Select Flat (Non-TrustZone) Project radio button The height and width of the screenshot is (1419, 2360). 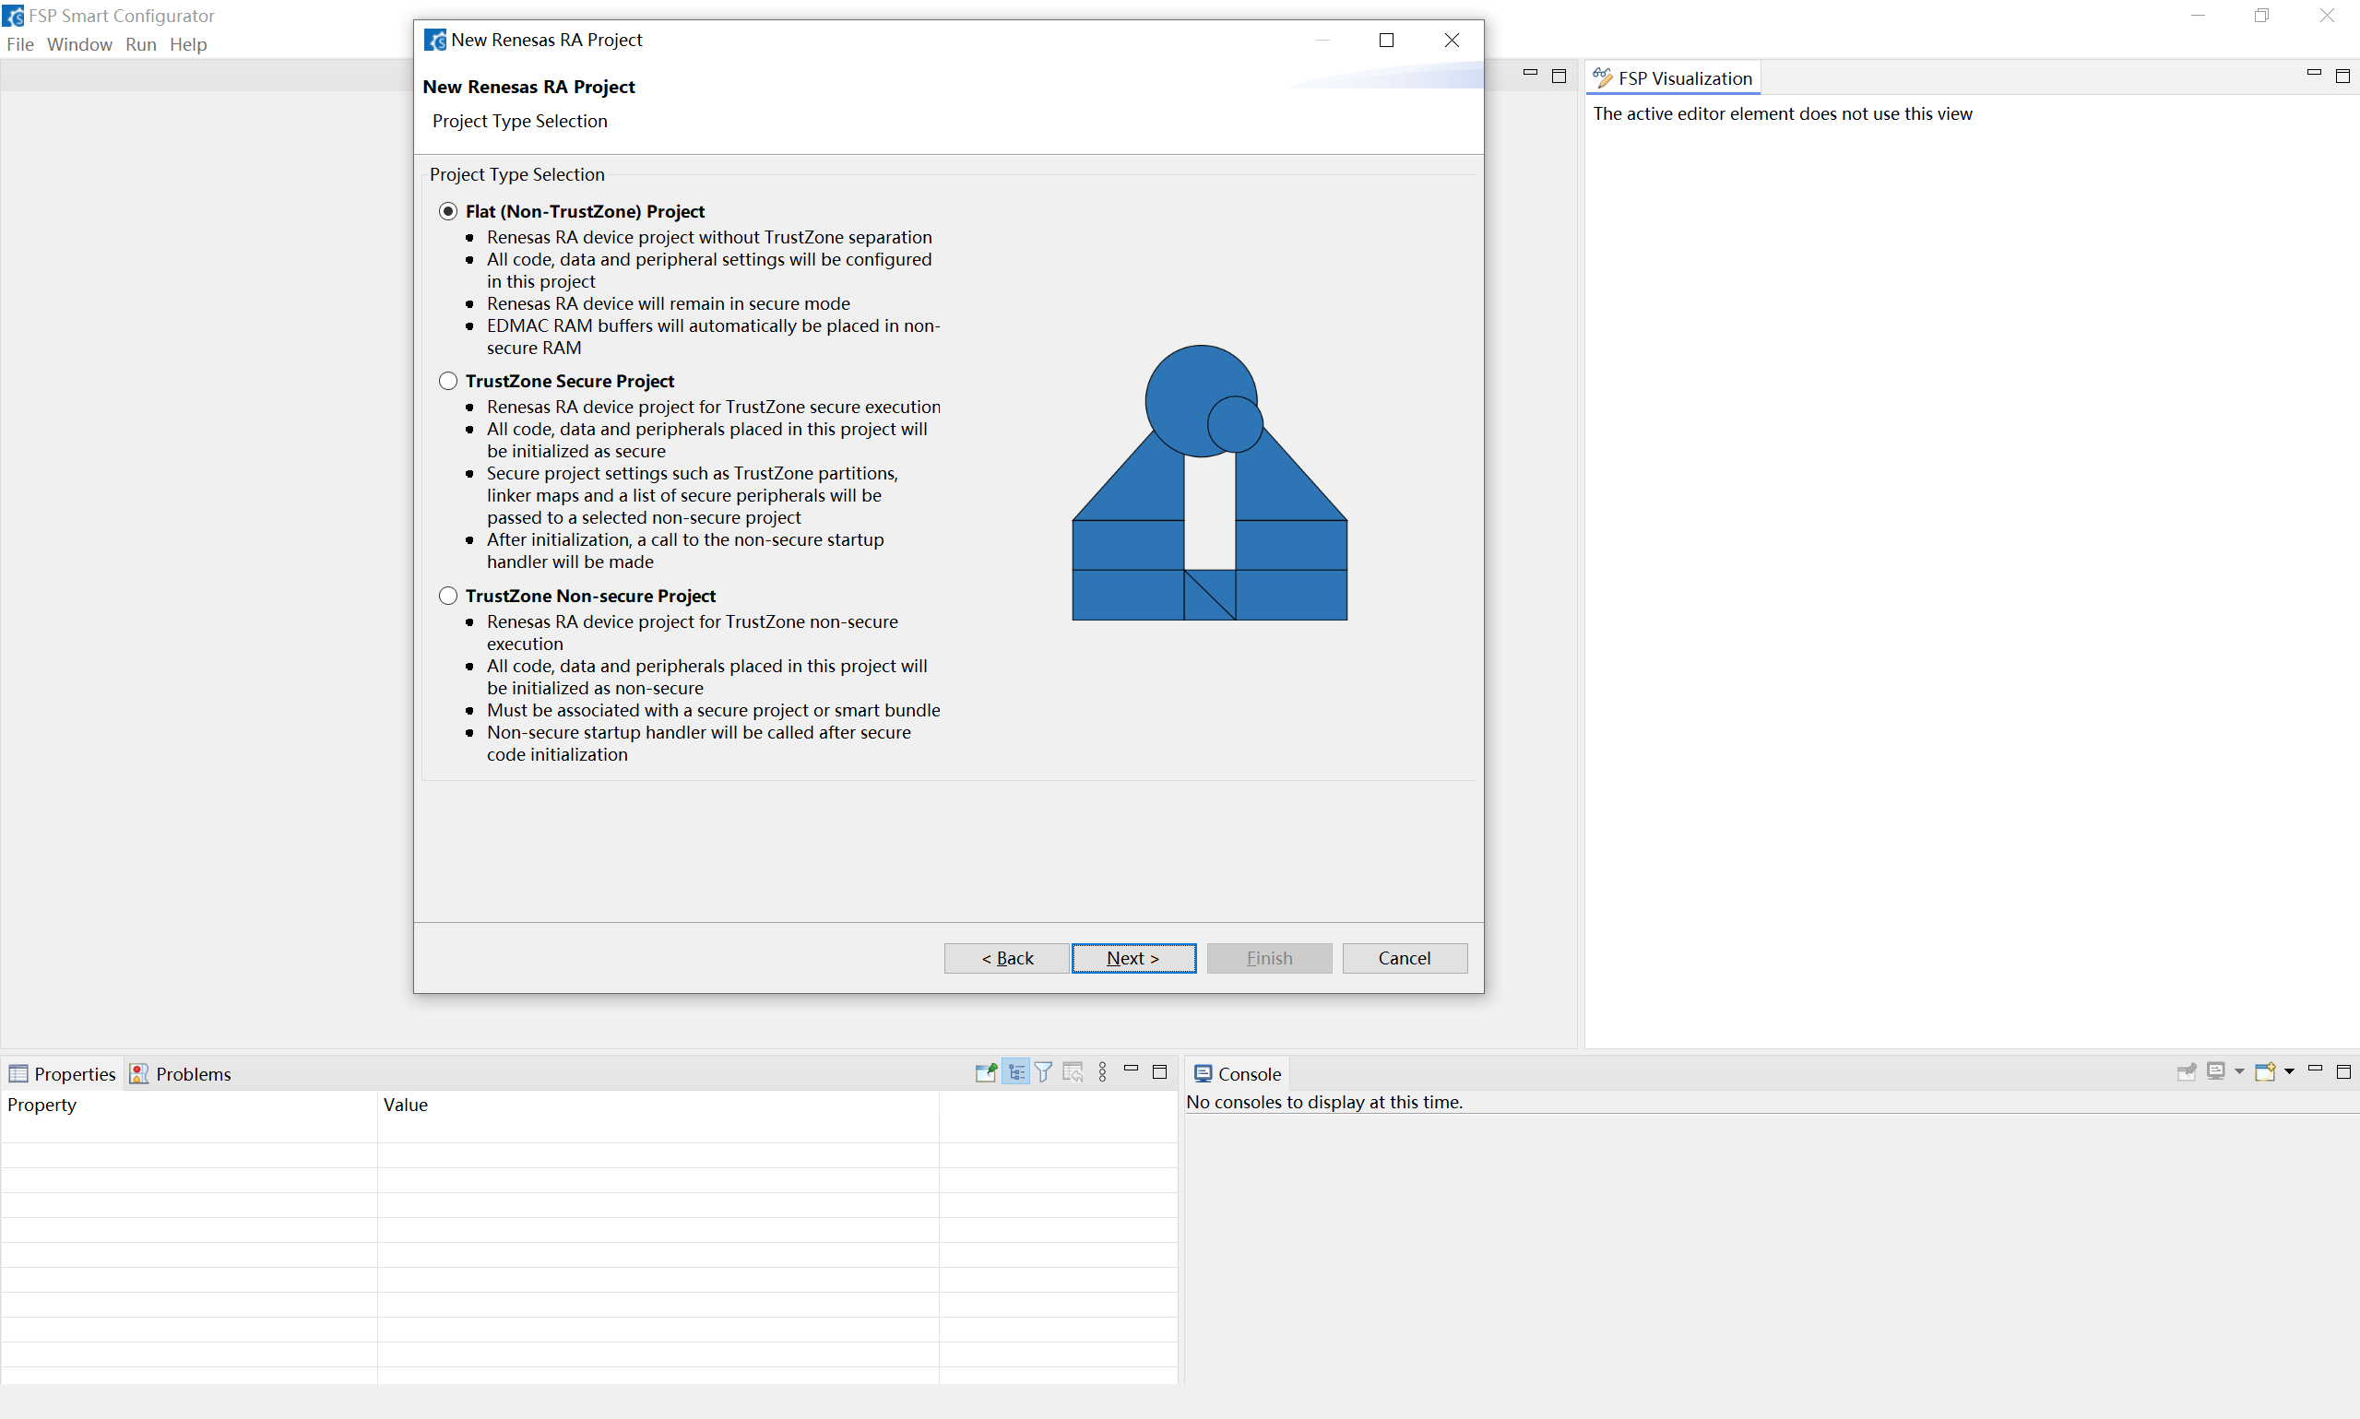447,211
